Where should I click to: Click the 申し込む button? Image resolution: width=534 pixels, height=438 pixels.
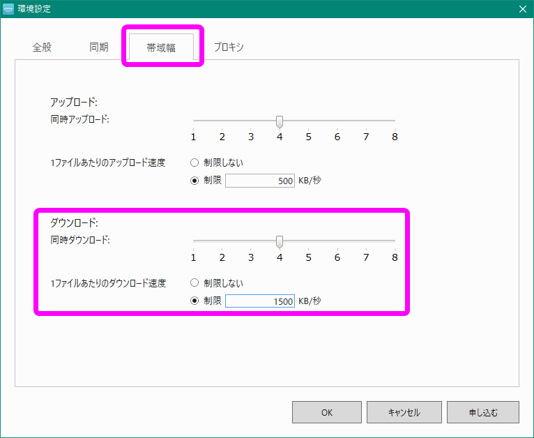[483, 412]
